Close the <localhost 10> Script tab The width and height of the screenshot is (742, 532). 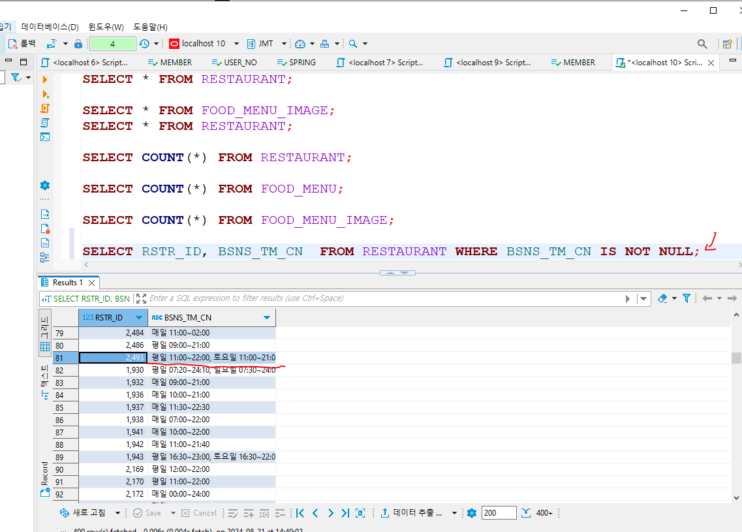point(711,63)
